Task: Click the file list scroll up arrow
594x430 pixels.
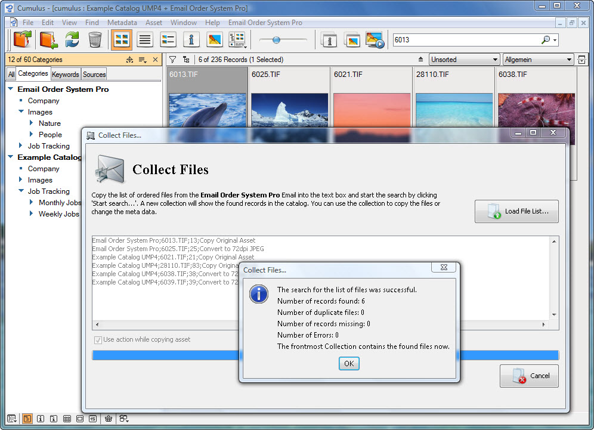Action: click(554, 242)
